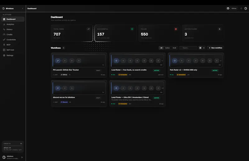This screenshot has width=249, height=161.
Task: Log out with the sidebar exit icon
Action: click(x=22, y=157)
